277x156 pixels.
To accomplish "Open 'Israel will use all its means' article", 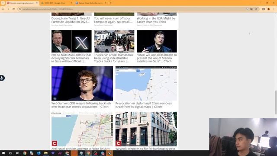I will coord(157,58).
